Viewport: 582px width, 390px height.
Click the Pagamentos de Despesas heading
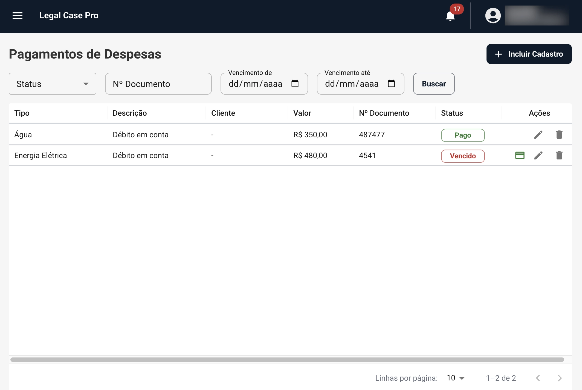pos(85,54)
